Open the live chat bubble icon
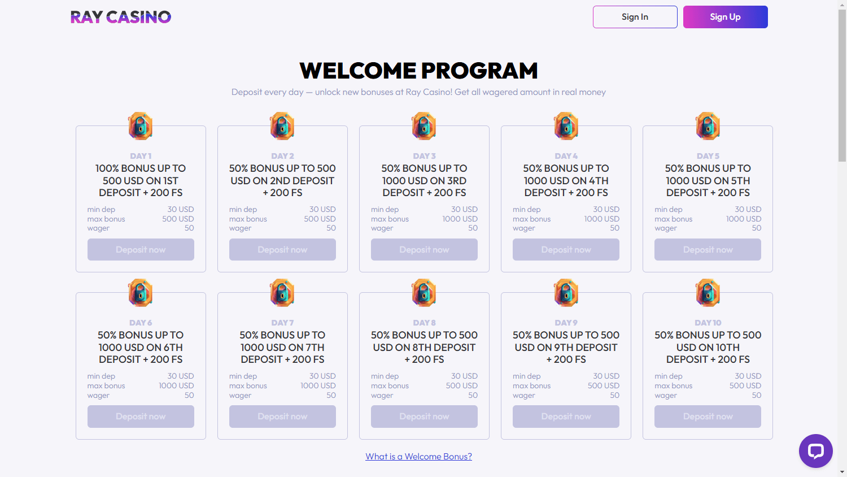Screen dimensions: 847x477 (x=815, y=450)
